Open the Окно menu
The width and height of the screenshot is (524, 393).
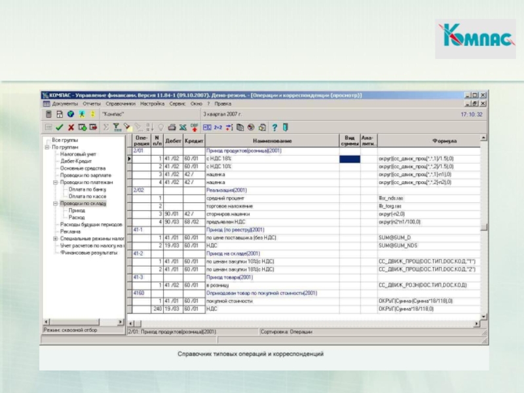pyautogui.click(x=196, y=104)
